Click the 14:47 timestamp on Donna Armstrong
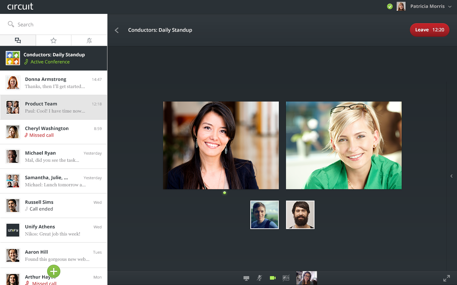Screen dimensions: 457x285 (x=97, y=79)
